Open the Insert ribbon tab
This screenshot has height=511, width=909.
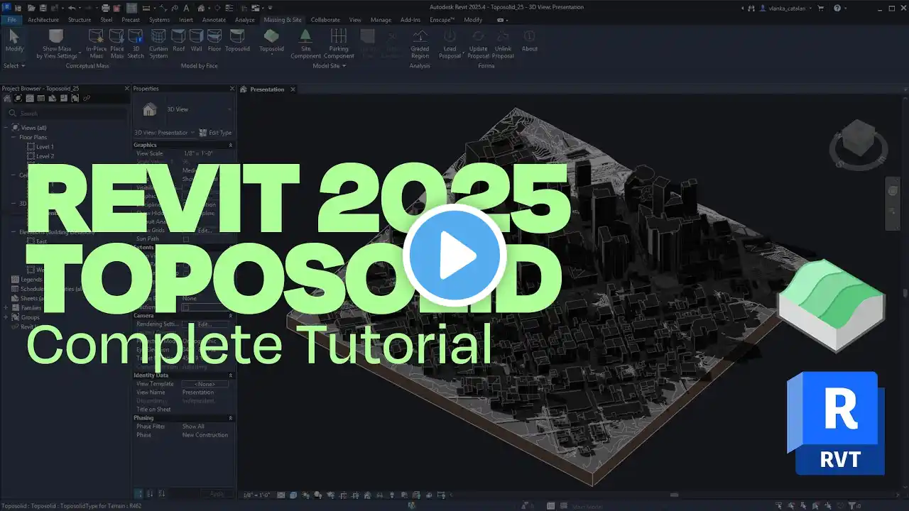click(186, 20)
